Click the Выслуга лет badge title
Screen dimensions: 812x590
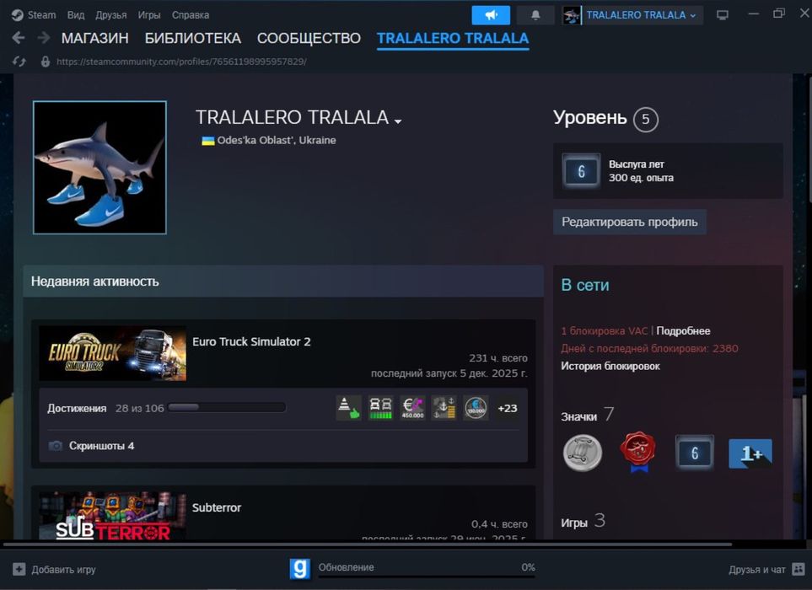tap(636, 164)
